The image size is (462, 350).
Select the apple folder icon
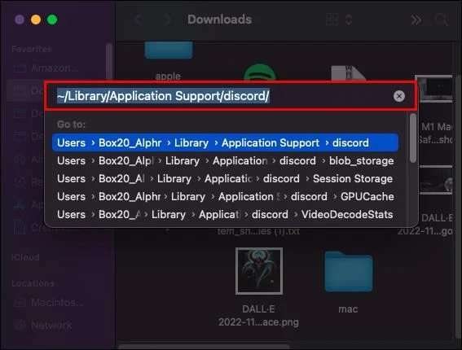[168, 50]
